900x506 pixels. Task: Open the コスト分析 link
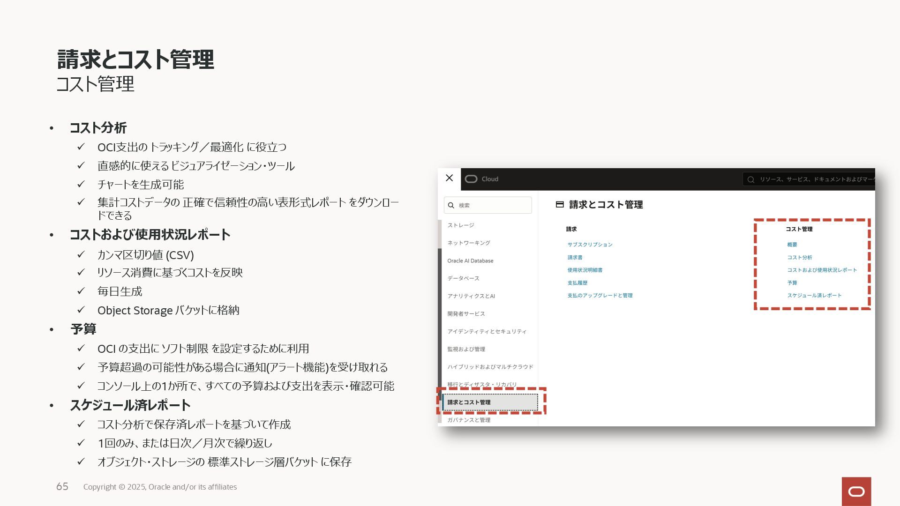799,257
